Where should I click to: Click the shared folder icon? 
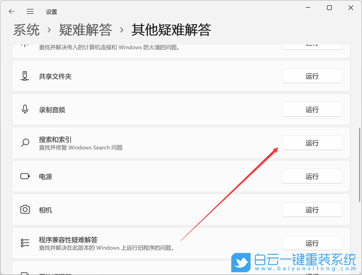click(x=25, y=76)
